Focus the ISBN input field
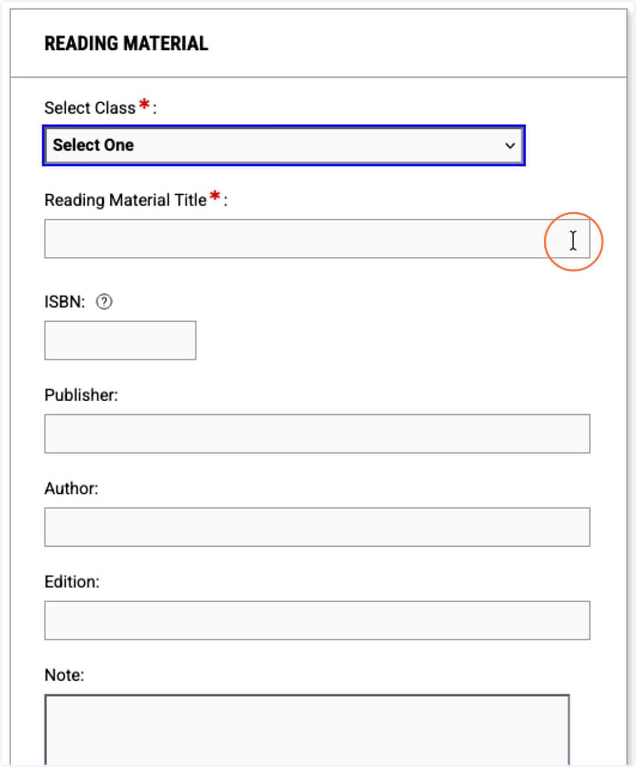The image size is (636, 767). (120, 340)
